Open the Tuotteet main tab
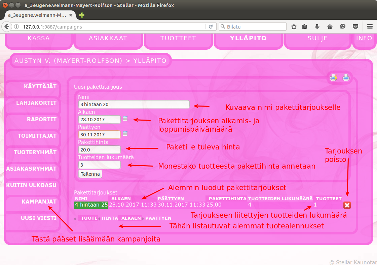Viewport: 377px width, 265px height. tap(178, 38)
